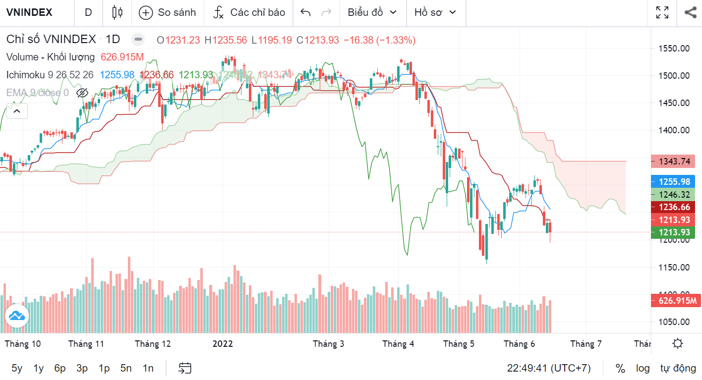
Task: Enter fullscreen chart mode
Action: tap(662, 12)
